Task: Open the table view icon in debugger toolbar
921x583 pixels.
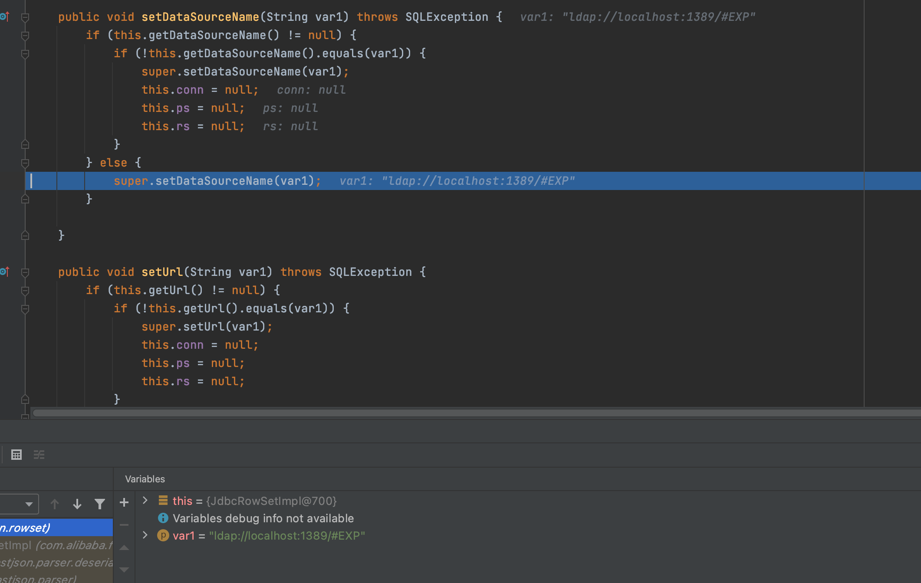Action: (16, 455)
